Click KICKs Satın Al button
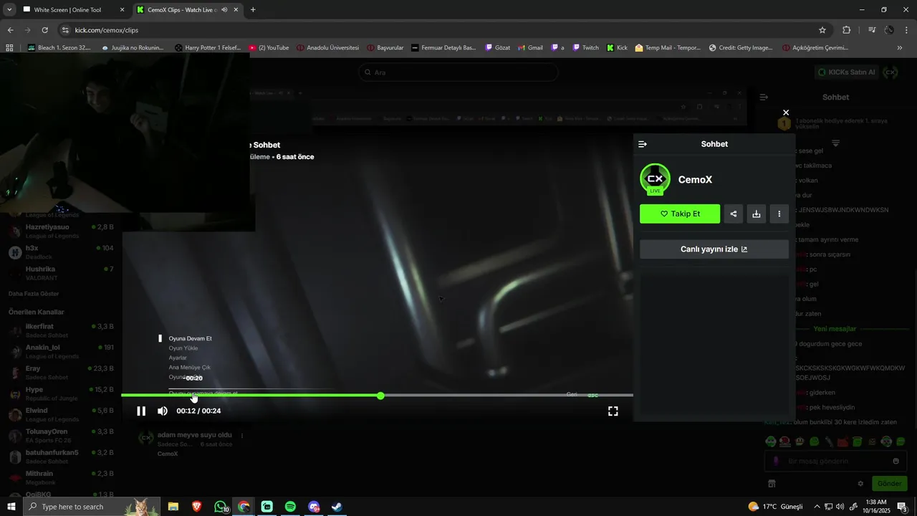Viewport: 917px width, 516px height. tap(847, 72)
